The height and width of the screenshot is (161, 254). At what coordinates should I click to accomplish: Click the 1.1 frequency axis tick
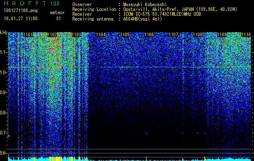pos(3,53)
